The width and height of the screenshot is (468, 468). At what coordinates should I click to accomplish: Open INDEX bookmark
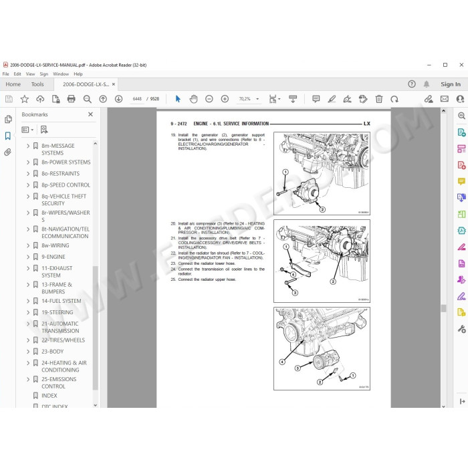point(49,396)
